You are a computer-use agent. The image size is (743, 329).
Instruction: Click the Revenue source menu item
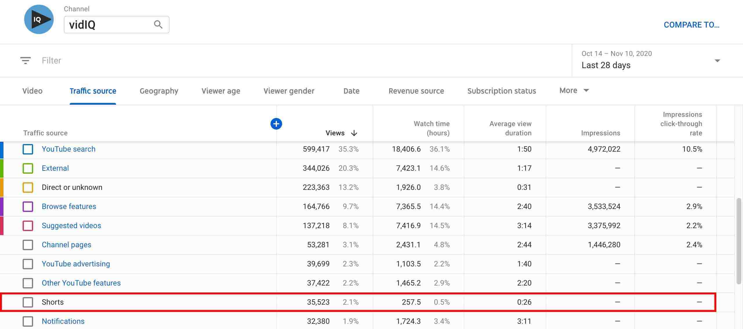click(416, 90)
